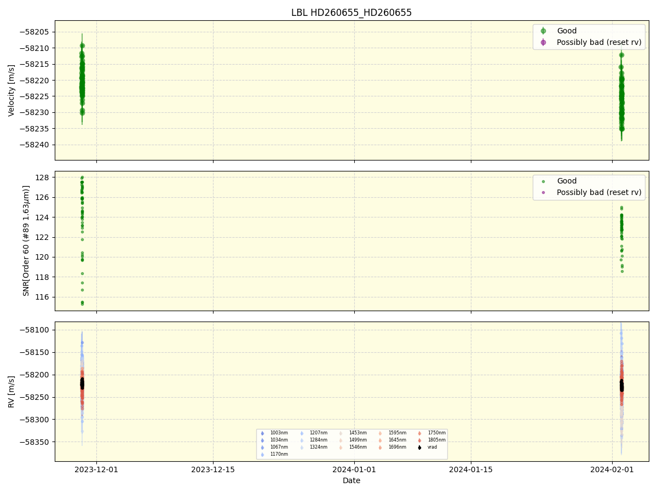The height and width of the screenshot is (493, 657).
Task: Click the 1595nm legend entry
Action: point(397,433)
